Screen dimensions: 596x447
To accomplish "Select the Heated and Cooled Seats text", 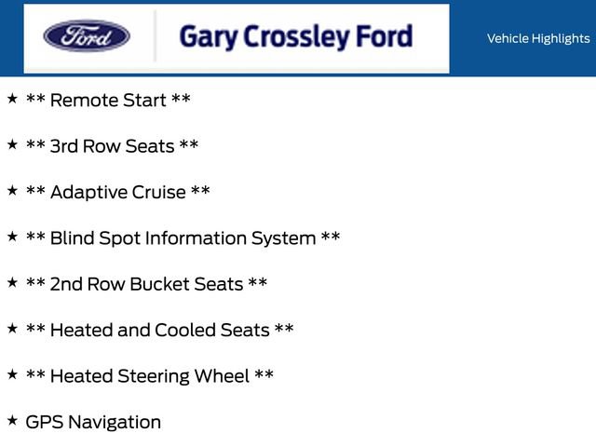I will [x=159, y=330].
